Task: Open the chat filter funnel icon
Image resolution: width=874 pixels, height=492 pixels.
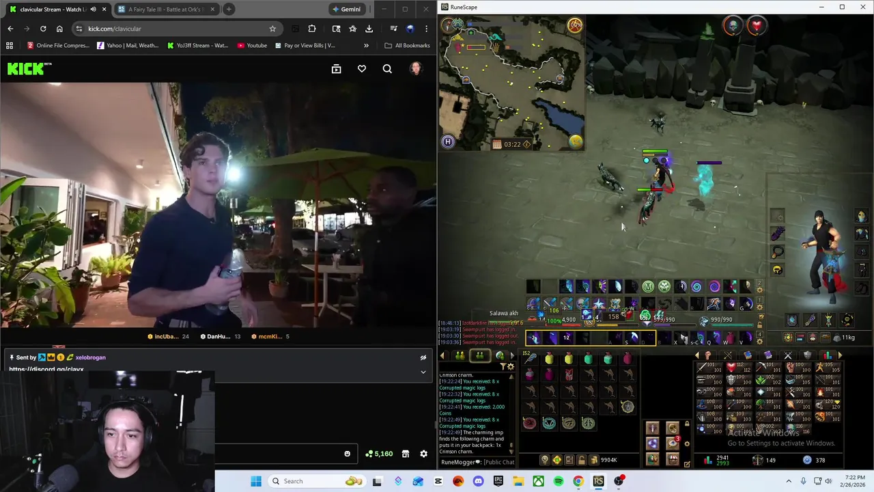Action: tap(503, 367)
